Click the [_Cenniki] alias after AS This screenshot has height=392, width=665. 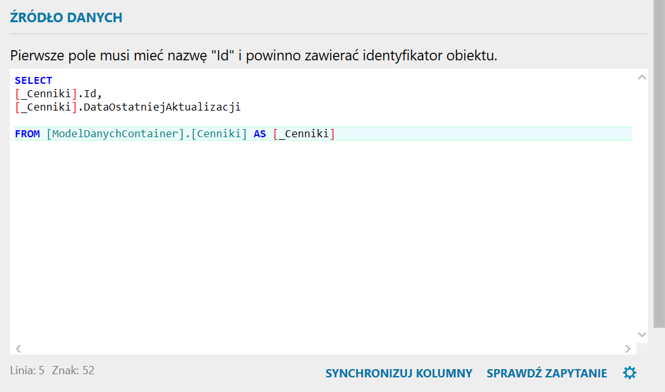303,134
